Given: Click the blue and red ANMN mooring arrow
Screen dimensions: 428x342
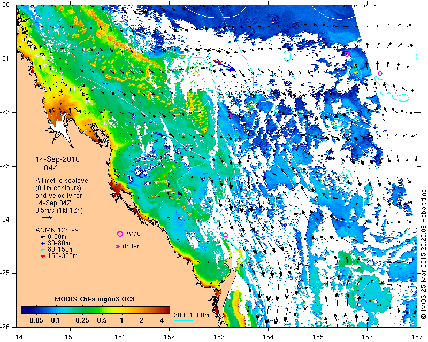Looking at the screenshot, I should click(224, 65).
